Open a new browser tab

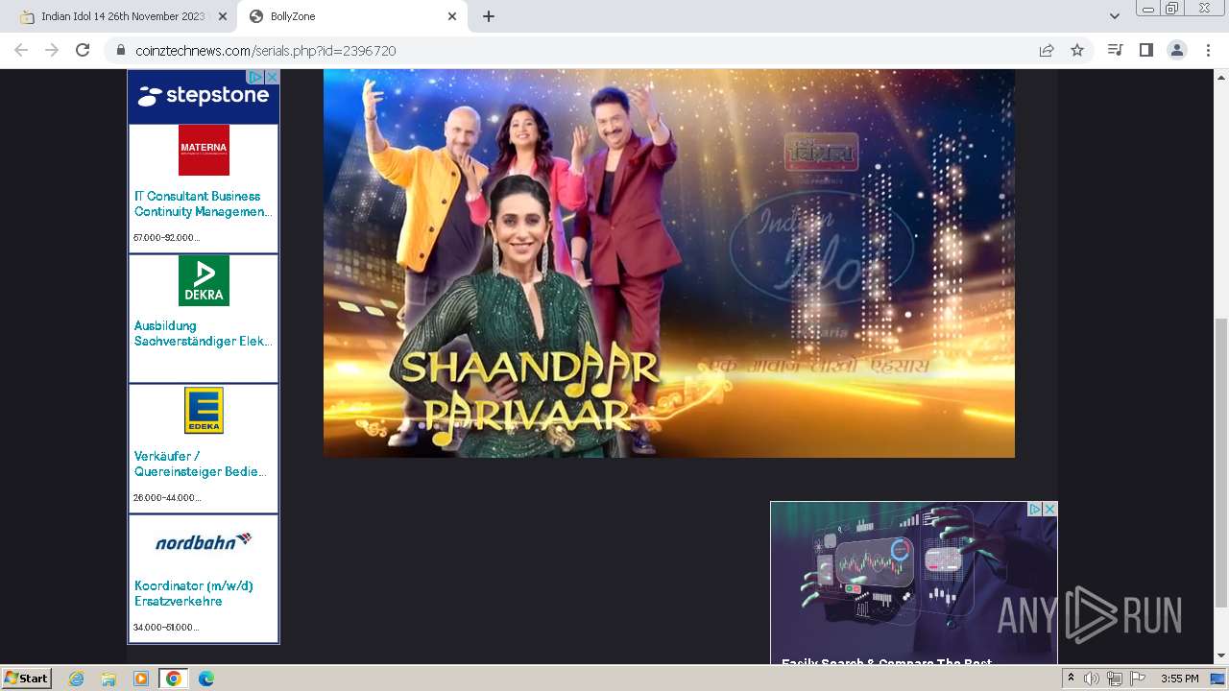click(x=489, y=16)
